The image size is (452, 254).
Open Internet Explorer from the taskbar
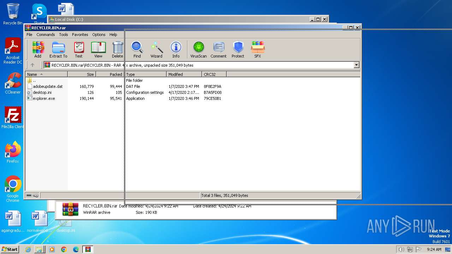point(28,249)
